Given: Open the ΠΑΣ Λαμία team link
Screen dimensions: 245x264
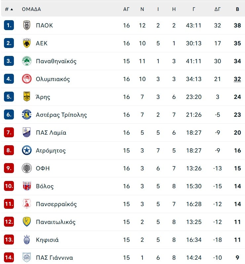Looking at the screenshot, I should pos(51,133).
